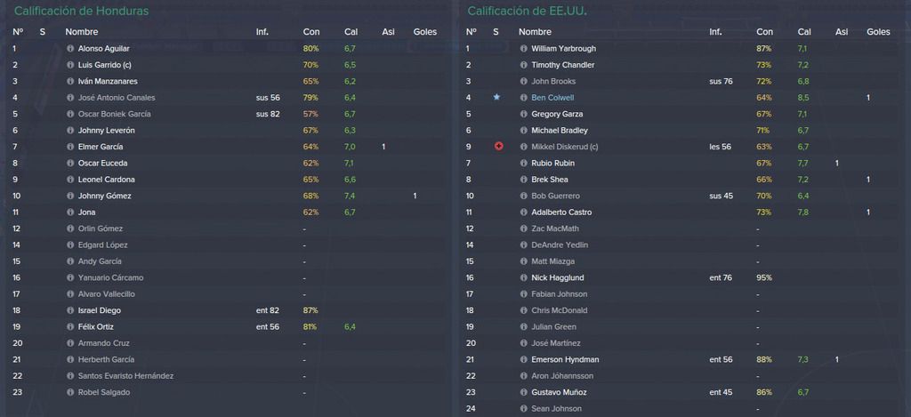Viewport: 911px width, 417px height.
Task: Click the info icon beside Félix Ortiz
Action: (x=70, y=327)
